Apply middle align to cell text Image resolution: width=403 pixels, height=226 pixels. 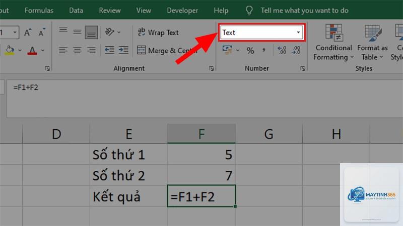77,32
